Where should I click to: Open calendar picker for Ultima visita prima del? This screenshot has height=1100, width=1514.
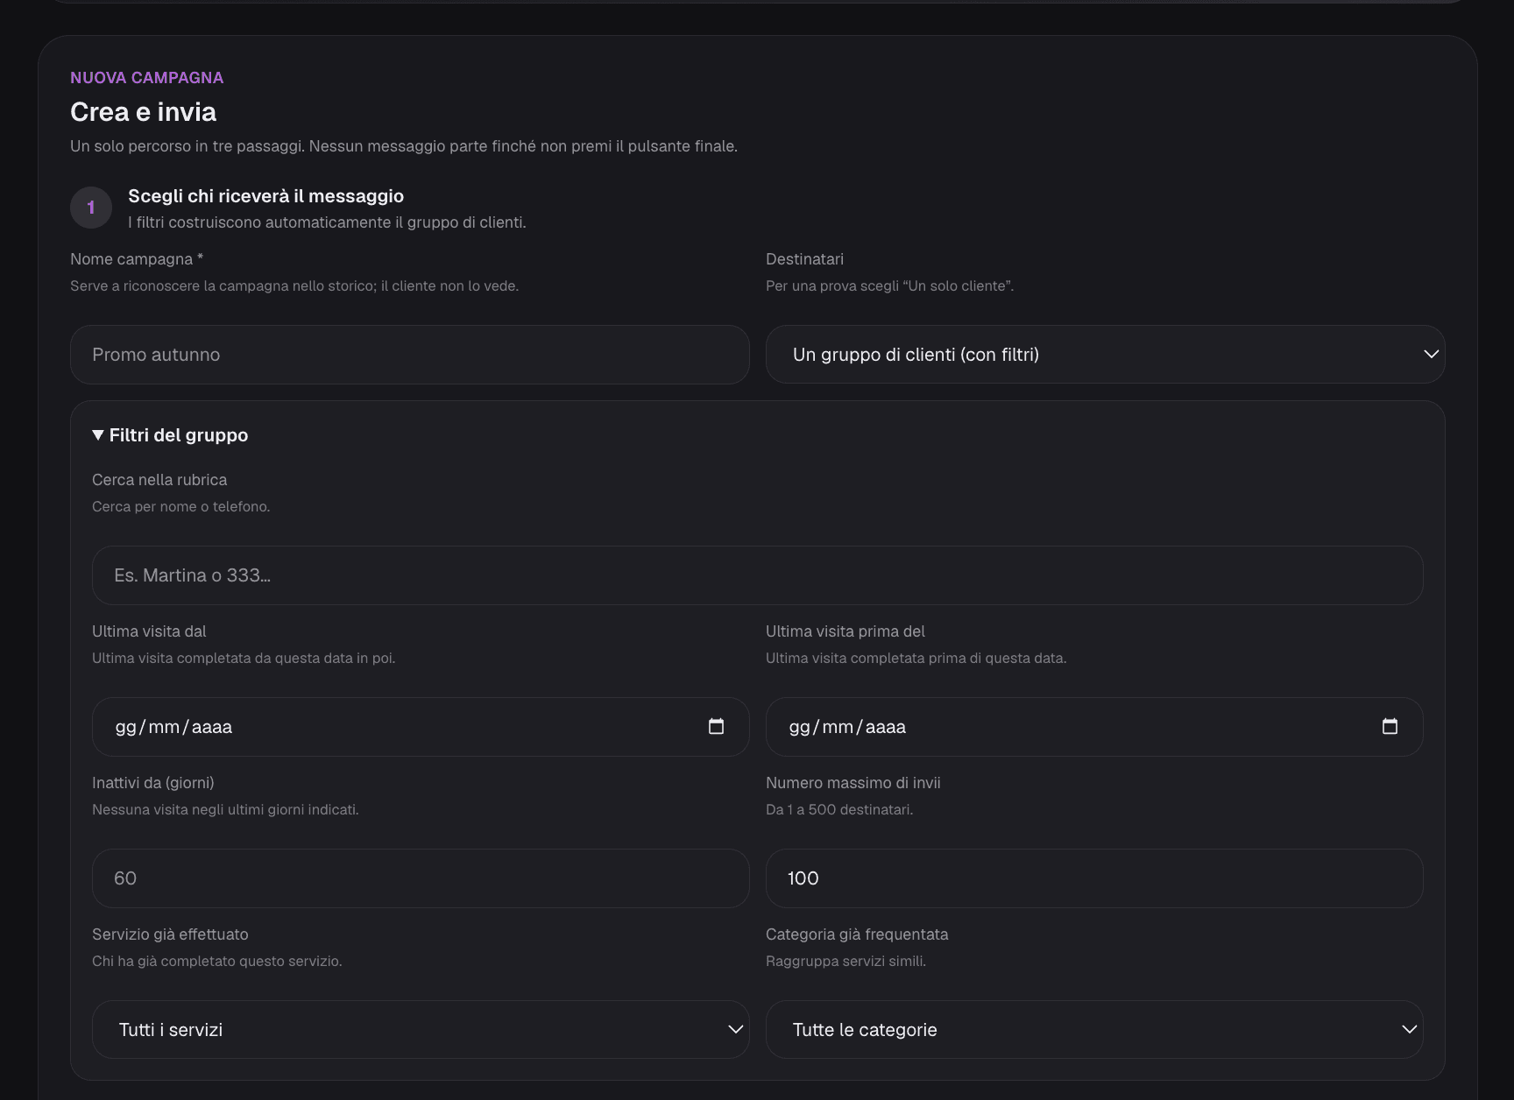point(1390,726)
